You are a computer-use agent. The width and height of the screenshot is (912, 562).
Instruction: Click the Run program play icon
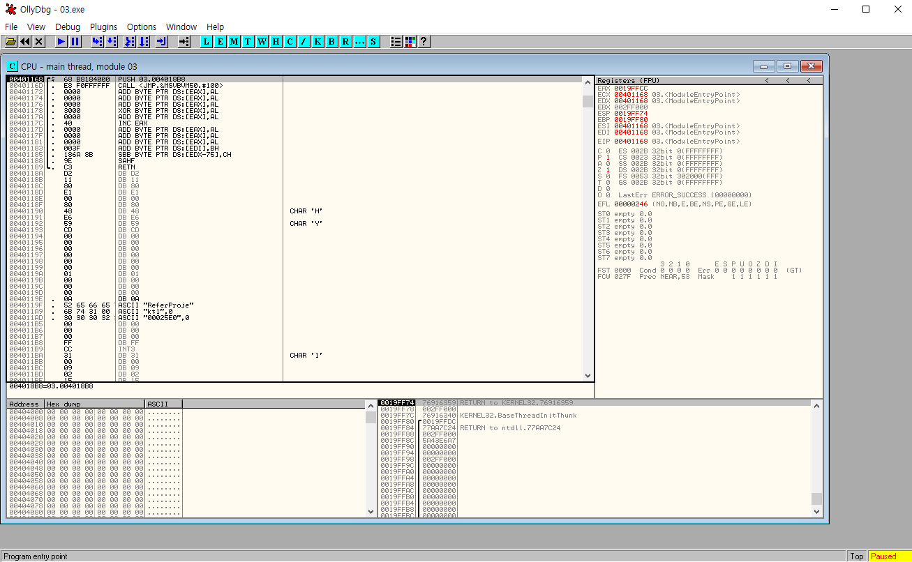pos(61,42)
